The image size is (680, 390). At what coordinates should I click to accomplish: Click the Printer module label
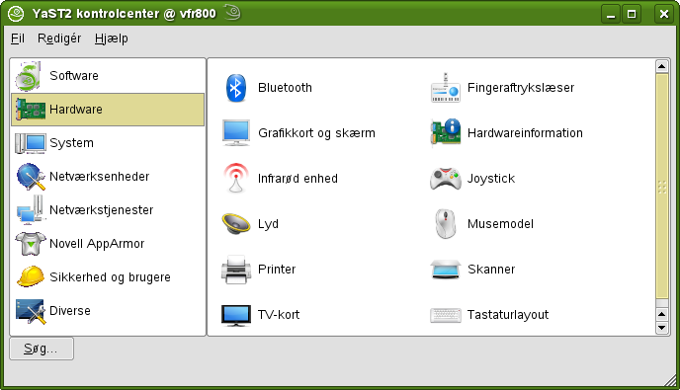[x=277, y=270]
